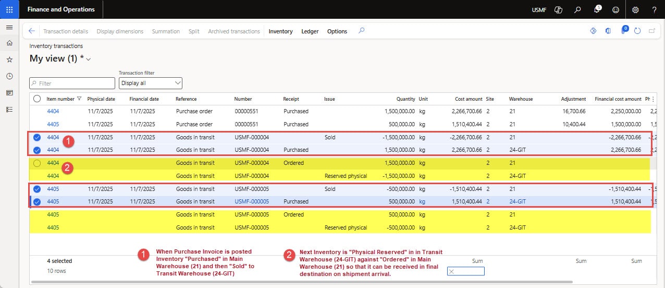Click the back arrow button
Screen dimensions: 665x288
click(x=32, y=31)
